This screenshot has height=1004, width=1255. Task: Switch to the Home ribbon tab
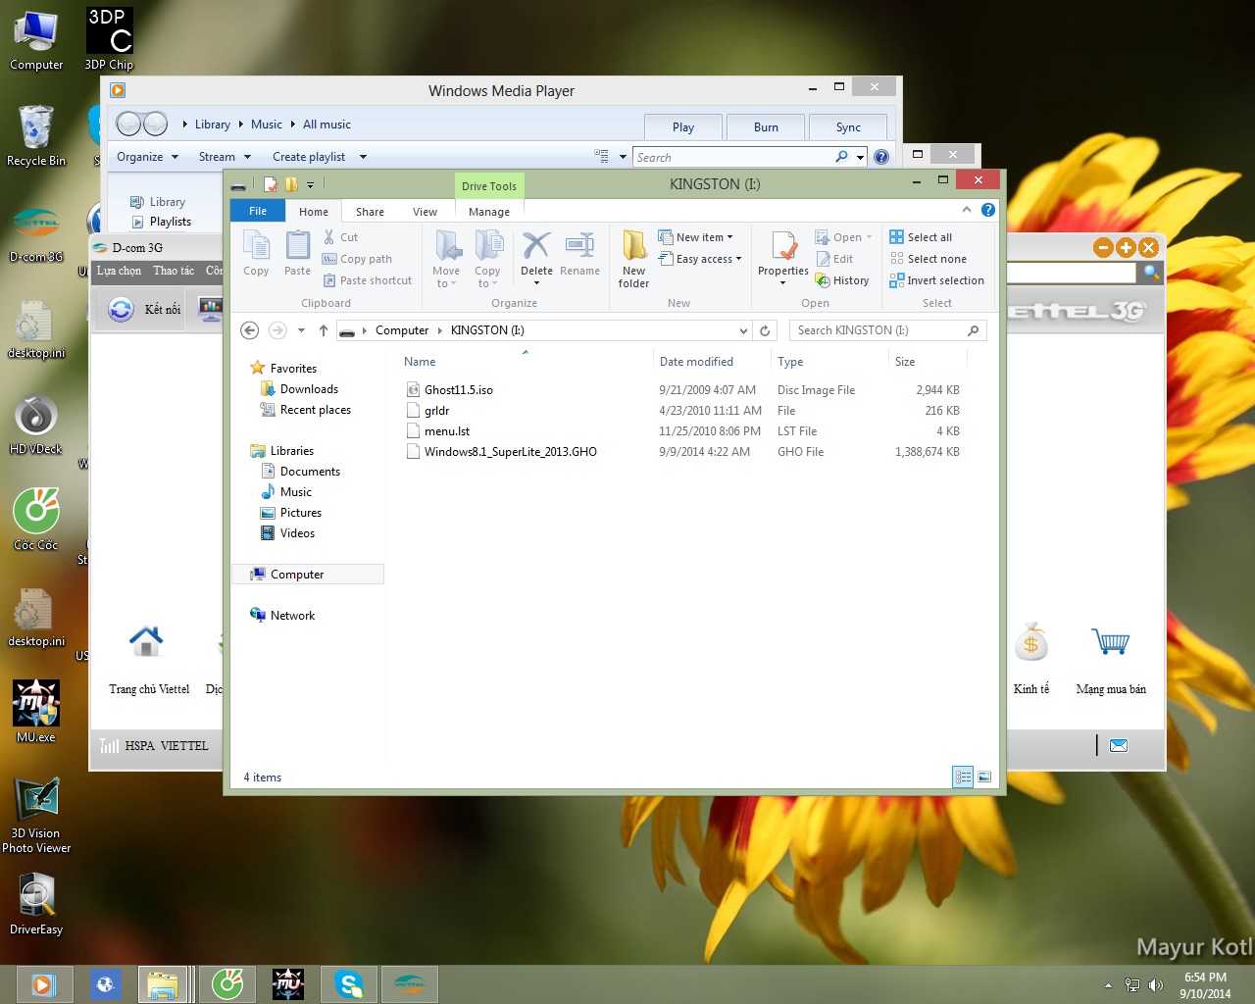[x=314, y=211]
